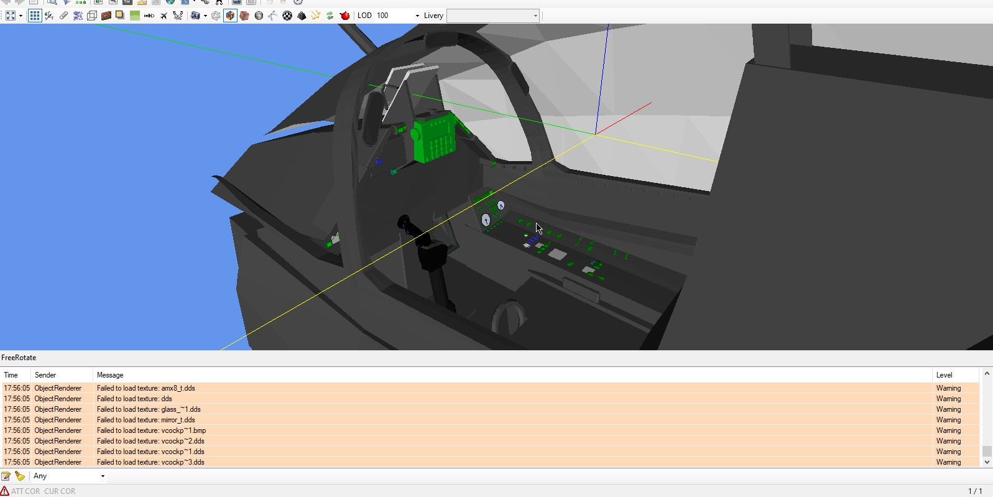Screen dimensions: 993x497
Task: Click the Level column header
Action: pyautogui.click(x=944, y=375)
